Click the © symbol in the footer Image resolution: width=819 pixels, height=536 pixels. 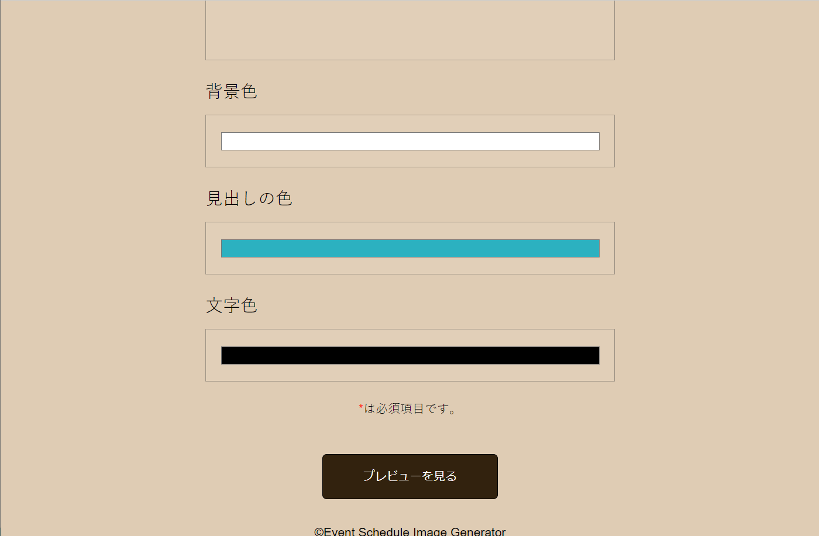point(319,532)
